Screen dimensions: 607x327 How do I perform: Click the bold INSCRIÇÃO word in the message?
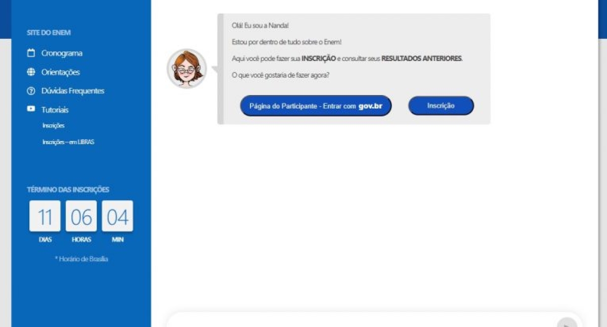tap(319, 59)
